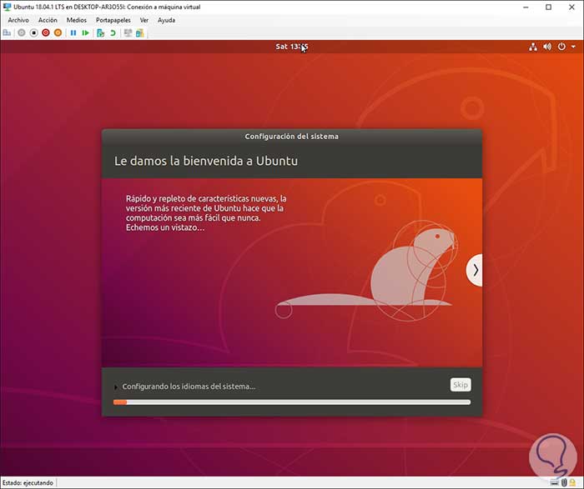Reset the VM with the green play icon
This screenshot has width=584, height=489.
(x=85, y=33)
